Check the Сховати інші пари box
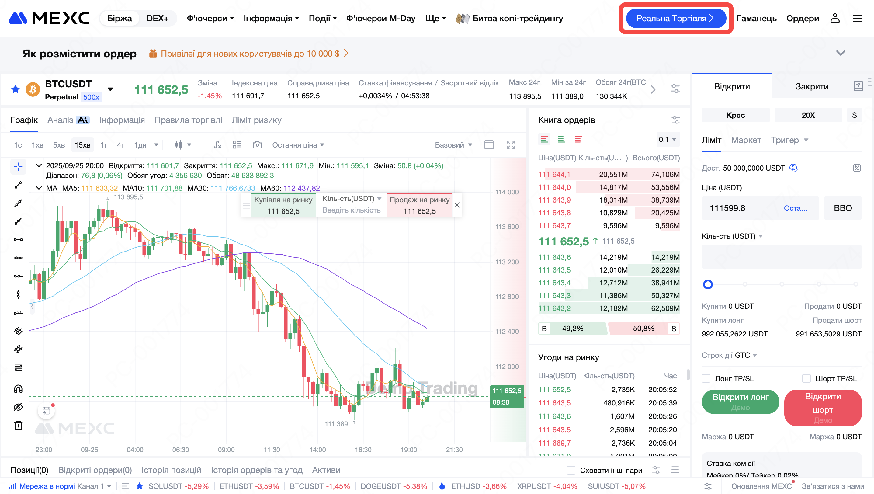874x494 pixels. pyautogui.click(x=571, y=470)
